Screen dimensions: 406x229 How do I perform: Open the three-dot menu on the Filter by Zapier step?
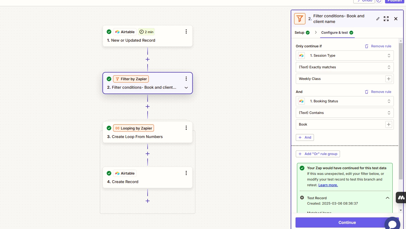[x=186, y=79]
